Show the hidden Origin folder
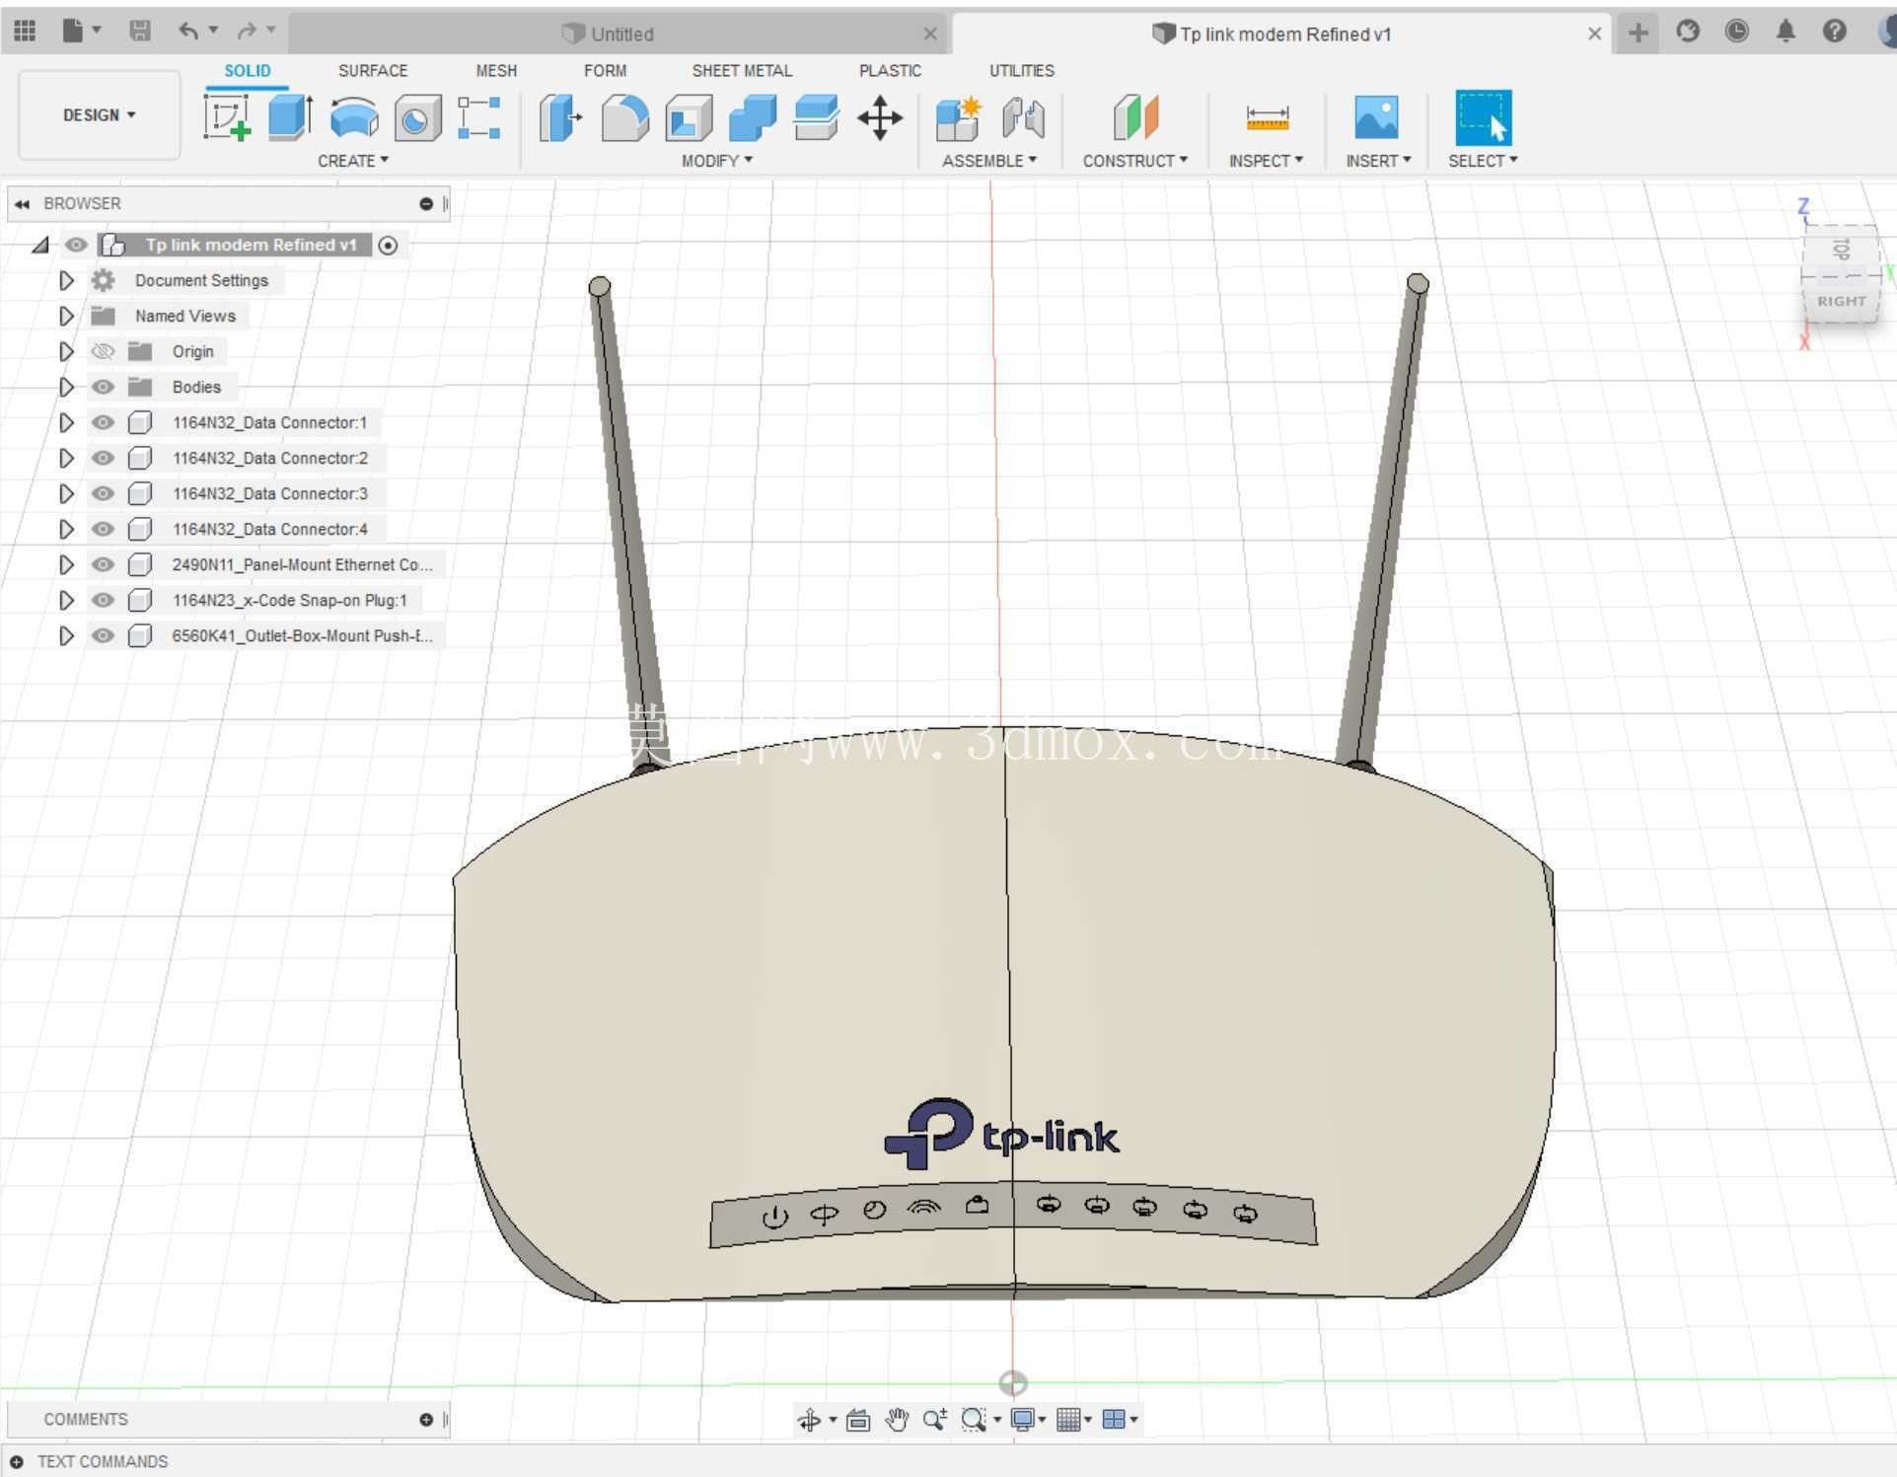The image size is (1897, 1477). click(103, 351)
